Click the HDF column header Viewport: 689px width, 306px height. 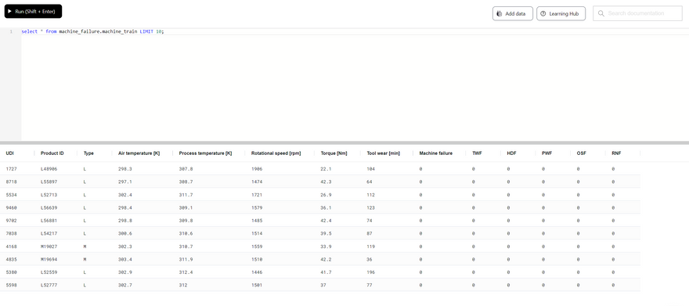click(x=511, y=153)
